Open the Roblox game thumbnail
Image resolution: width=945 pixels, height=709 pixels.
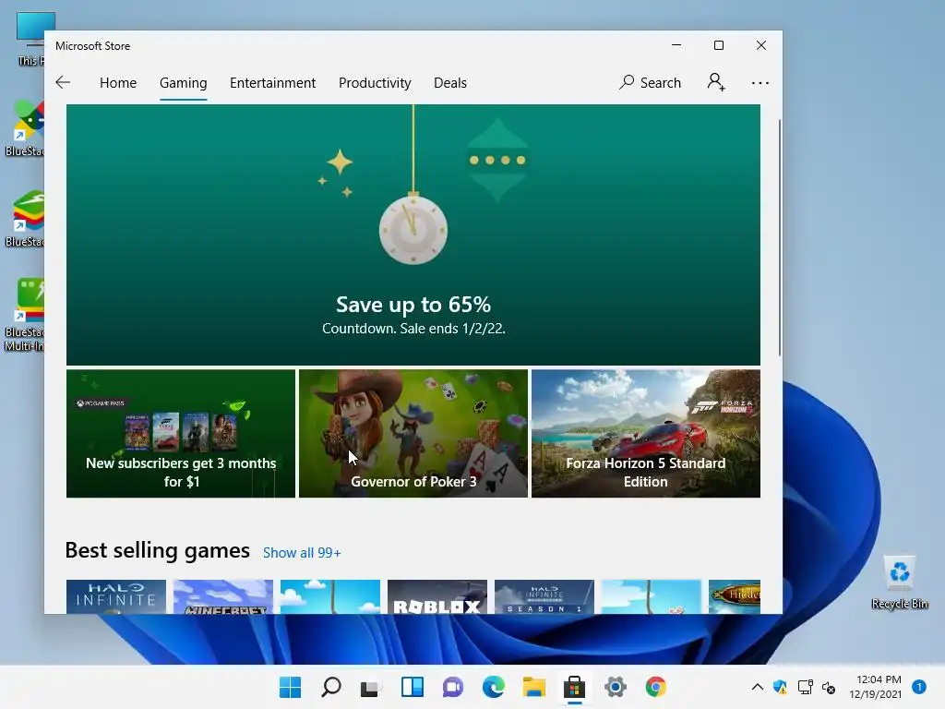[x=437, y=597]
